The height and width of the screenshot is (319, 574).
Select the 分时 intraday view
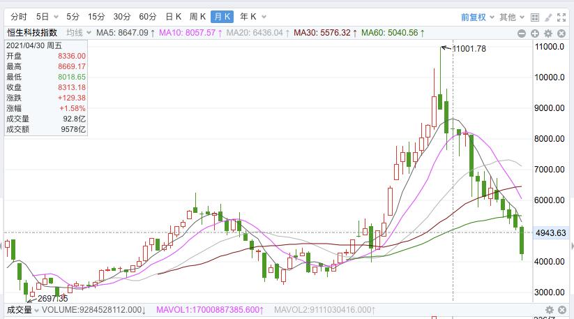tap(19, 17)
